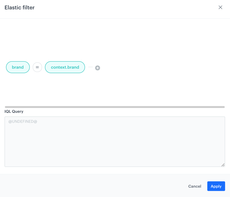Close the Elastic filter dialog
The width and height of the screenshot is (230, 197).
pyautogui.click(x=220, y=7)
